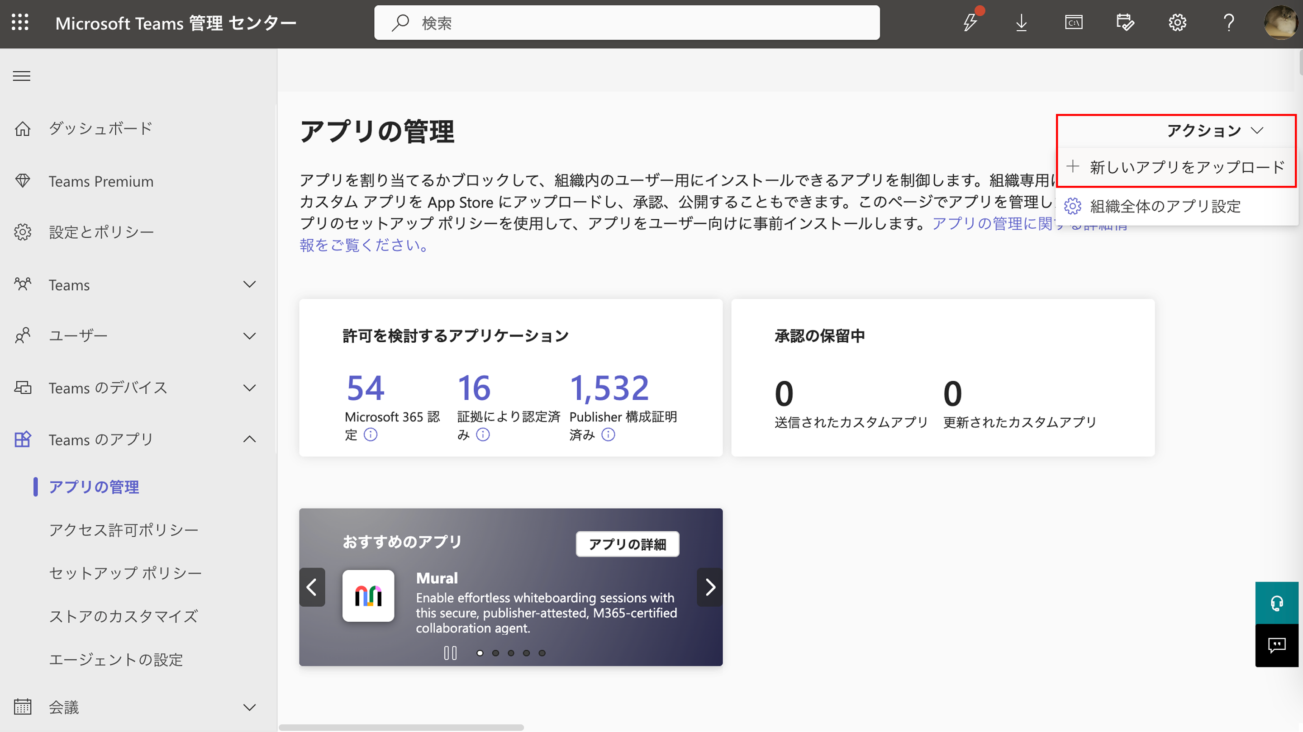This screenshot has width=1303, height=732.
Task: Select アプリの管理 sidebar item
Action: click(94, 487)
